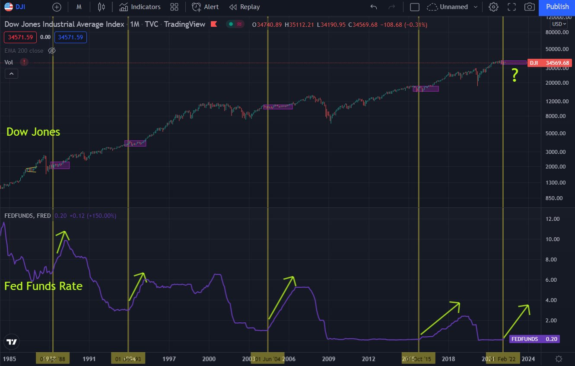
Task: Select the FEDFUNDS, FRED pane legend
Action: click(28, 215)
